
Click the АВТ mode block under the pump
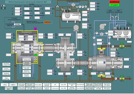coord(101,73)
